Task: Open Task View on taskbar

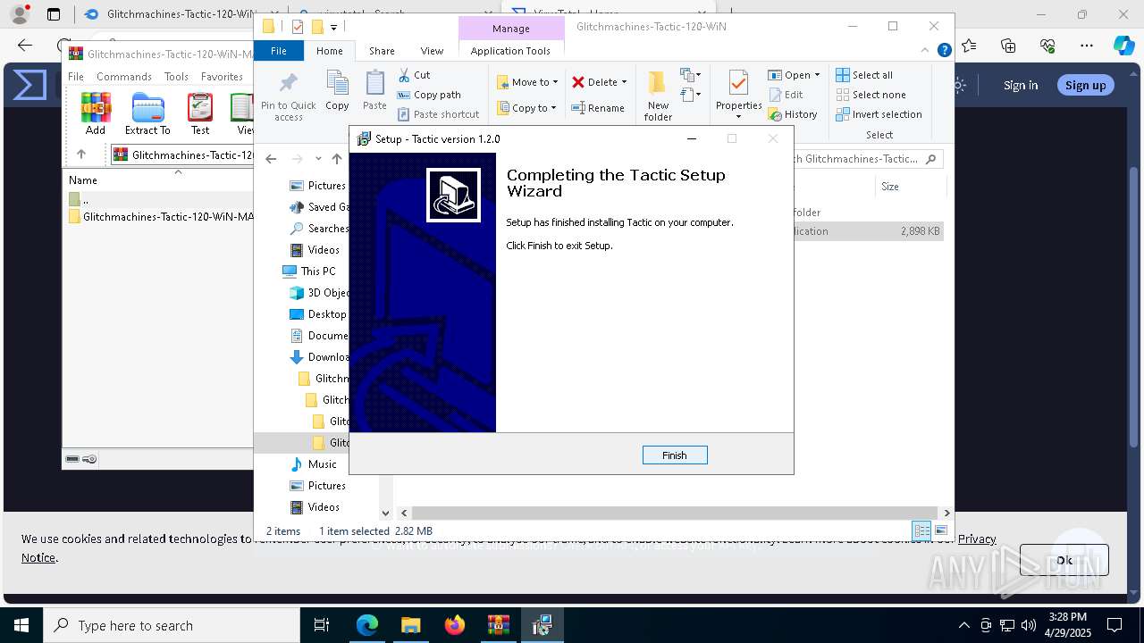Action: point(322,625)
